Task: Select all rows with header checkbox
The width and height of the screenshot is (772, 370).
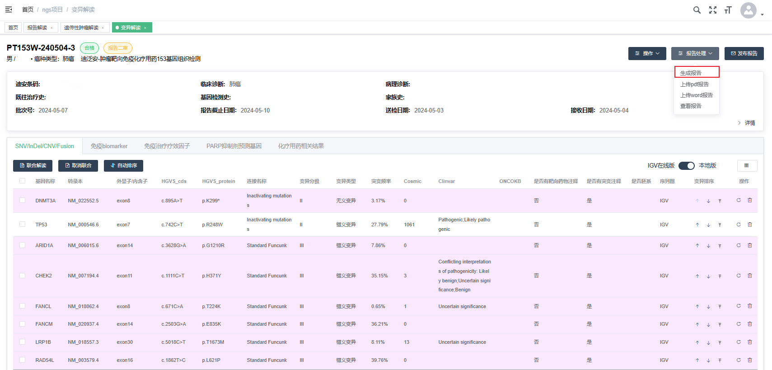Action: tap(23, 181)
